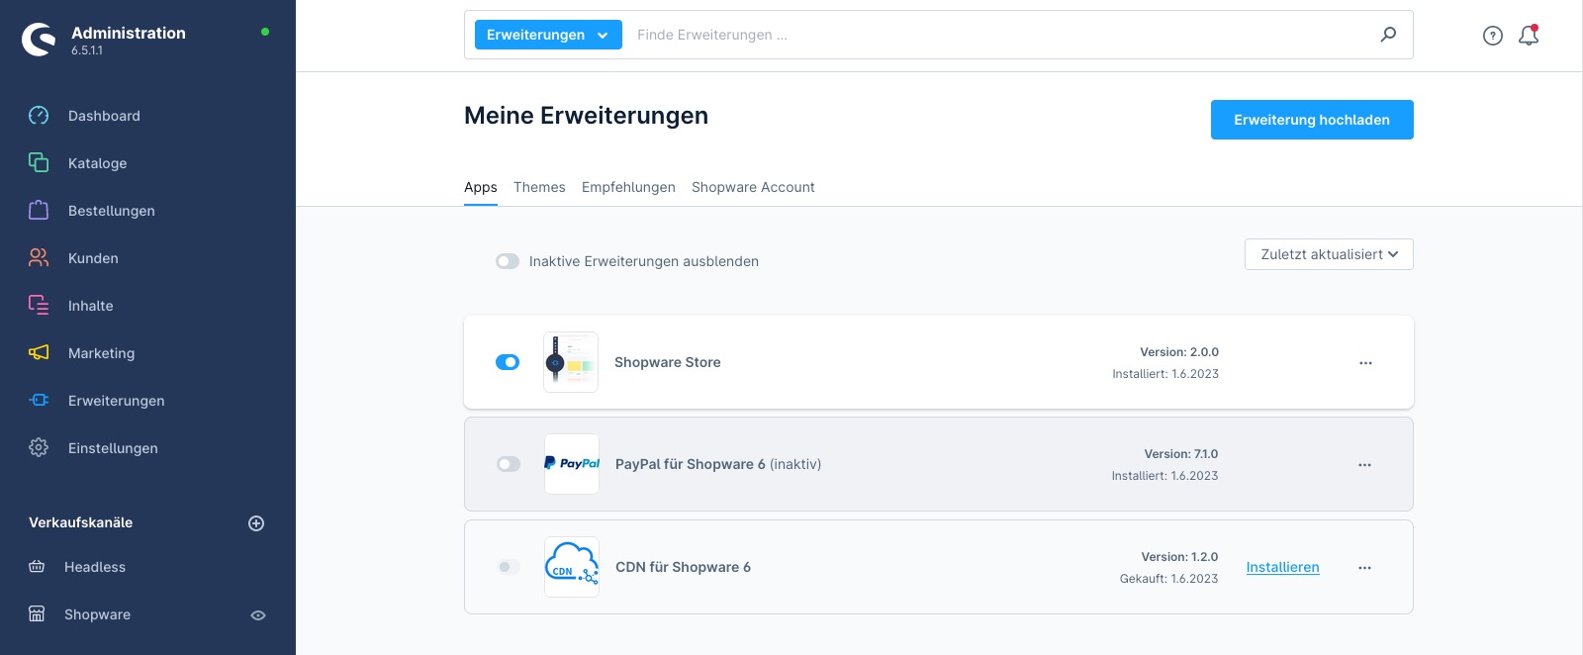This screenshot has width=1583, height=655.
Task: Click the Verkaufskanäle heading
Action: point(80,522)
